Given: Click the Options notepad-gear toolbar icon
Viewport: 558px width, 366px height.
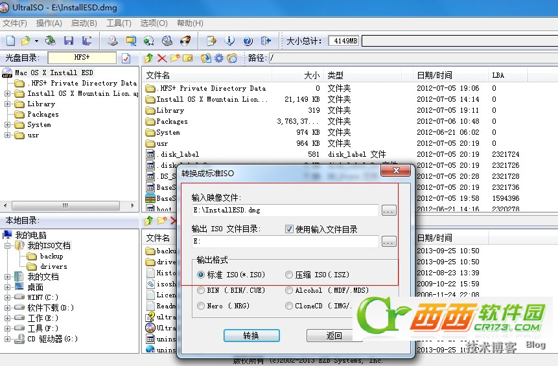Looking at the screenshot, I should coord(211,41).
